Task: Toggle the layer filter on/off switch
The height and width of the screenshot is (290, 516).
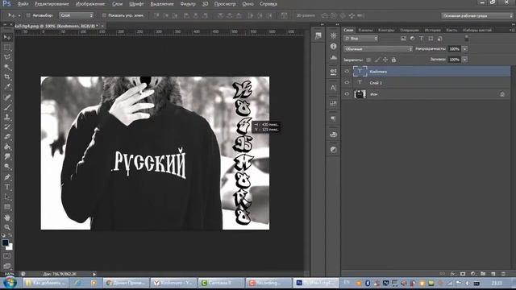Action: (x=466, y=39)
